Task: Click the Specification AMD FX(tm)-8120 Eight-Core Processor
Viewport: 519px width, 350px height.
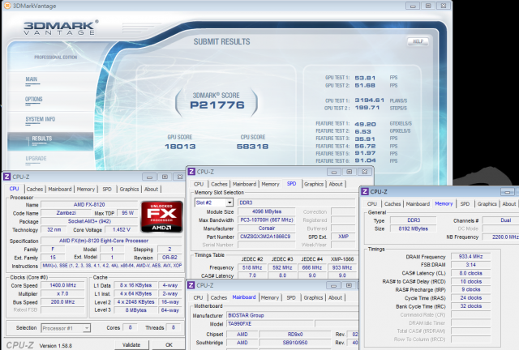Action: [x=111, y=241]
